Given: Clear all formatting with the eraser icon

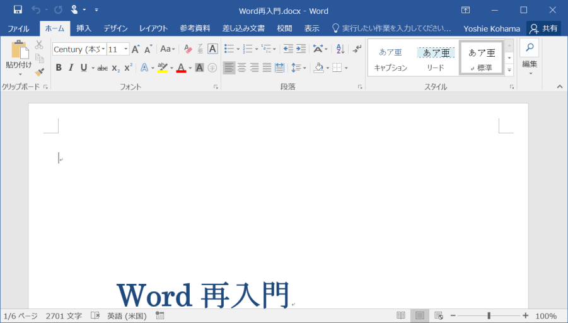Looking at the screenshot, I should click(x=188, y=49).
